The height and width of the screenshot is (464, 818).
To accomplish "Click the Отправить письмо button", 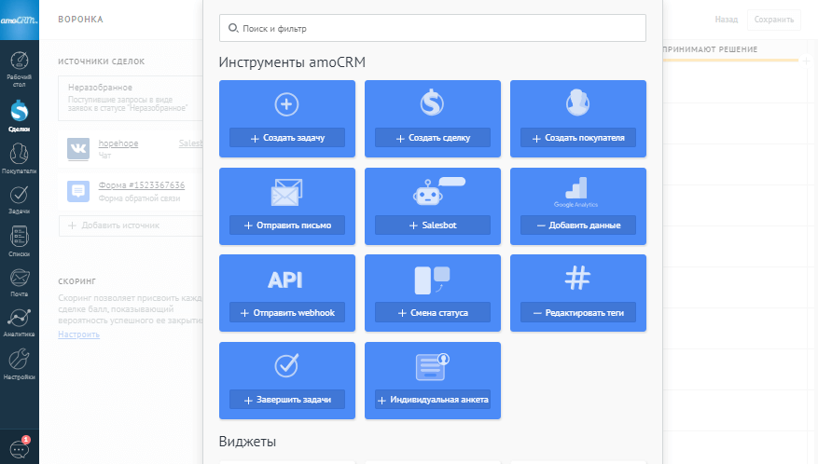I will click(287, 225).
